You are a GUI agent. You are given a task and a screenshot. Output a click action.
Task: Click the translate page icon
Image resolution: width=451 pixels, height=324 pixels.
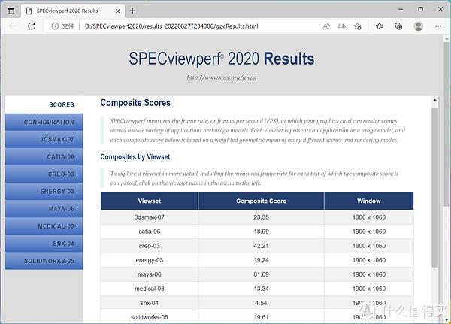(x=341, y=26)
